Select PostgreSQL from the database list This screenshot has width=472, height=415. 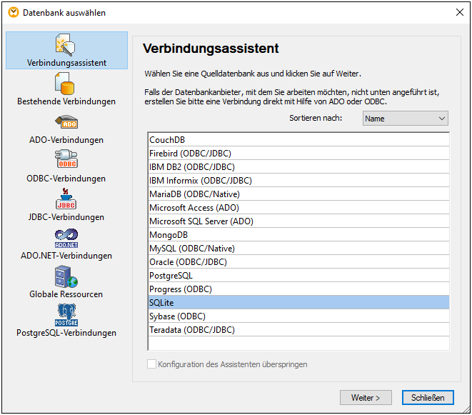coord(171,276)
